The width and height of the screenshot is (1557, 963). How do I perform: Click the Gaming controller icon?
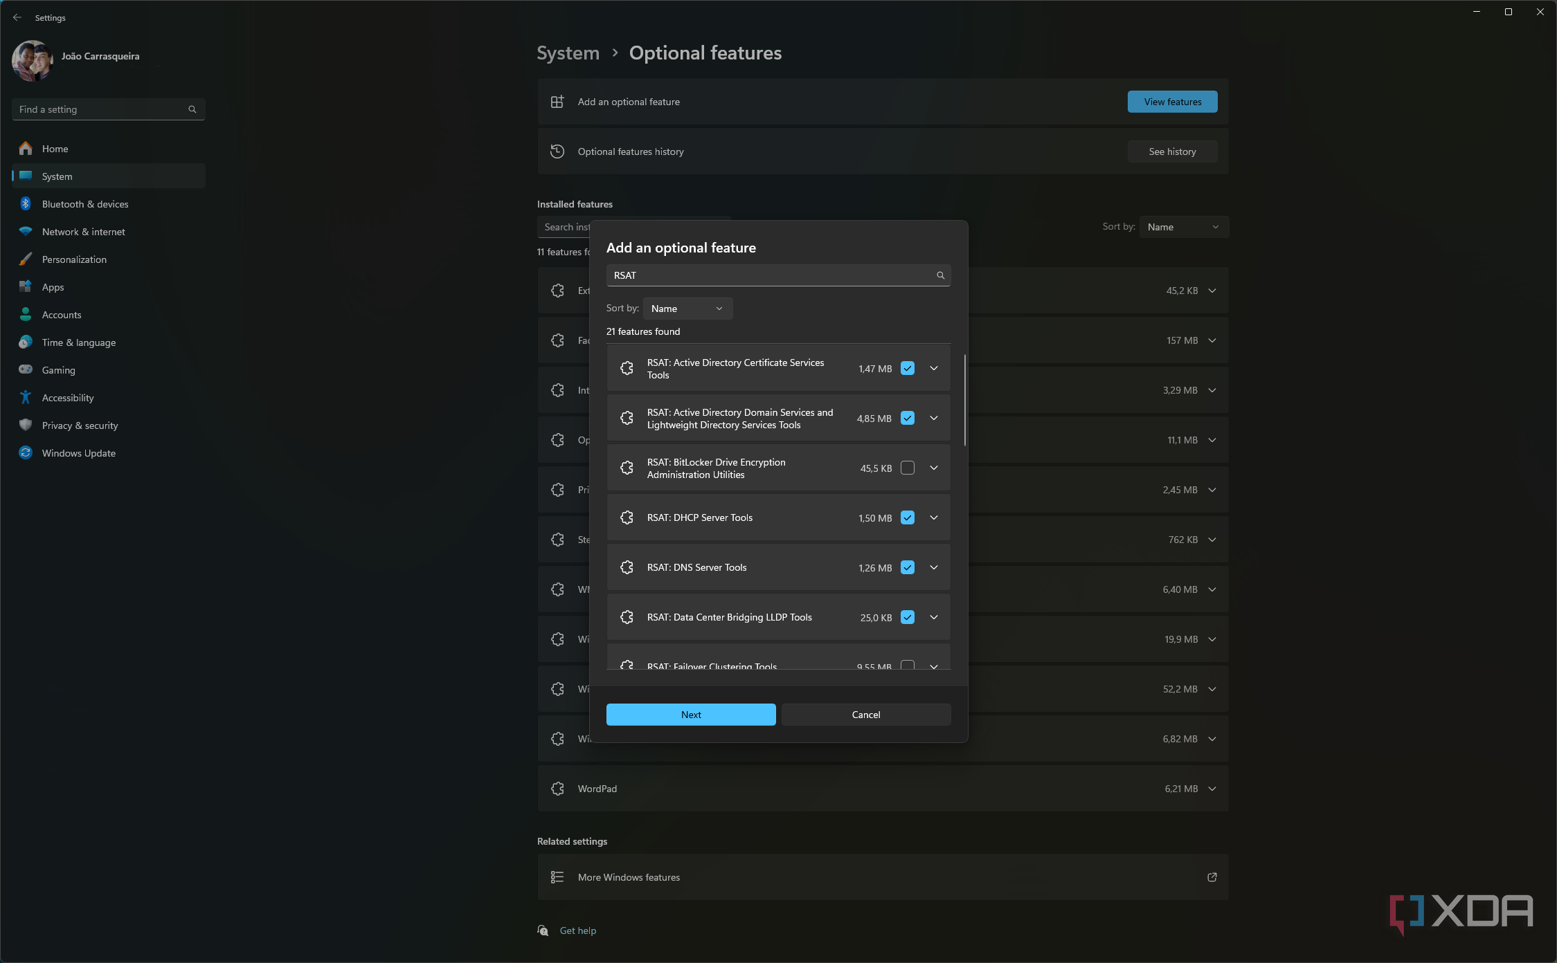click(26, 369)
